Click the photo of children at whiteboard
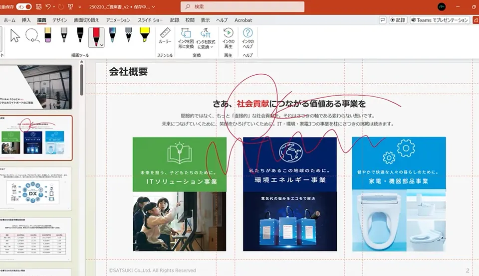The height and width of the screenshot is (276, 479). tap(180, 221)
